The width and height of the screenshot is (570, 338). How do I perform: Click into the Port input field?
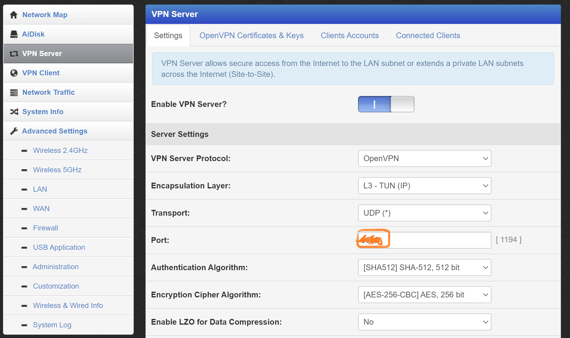coord(440,240)
